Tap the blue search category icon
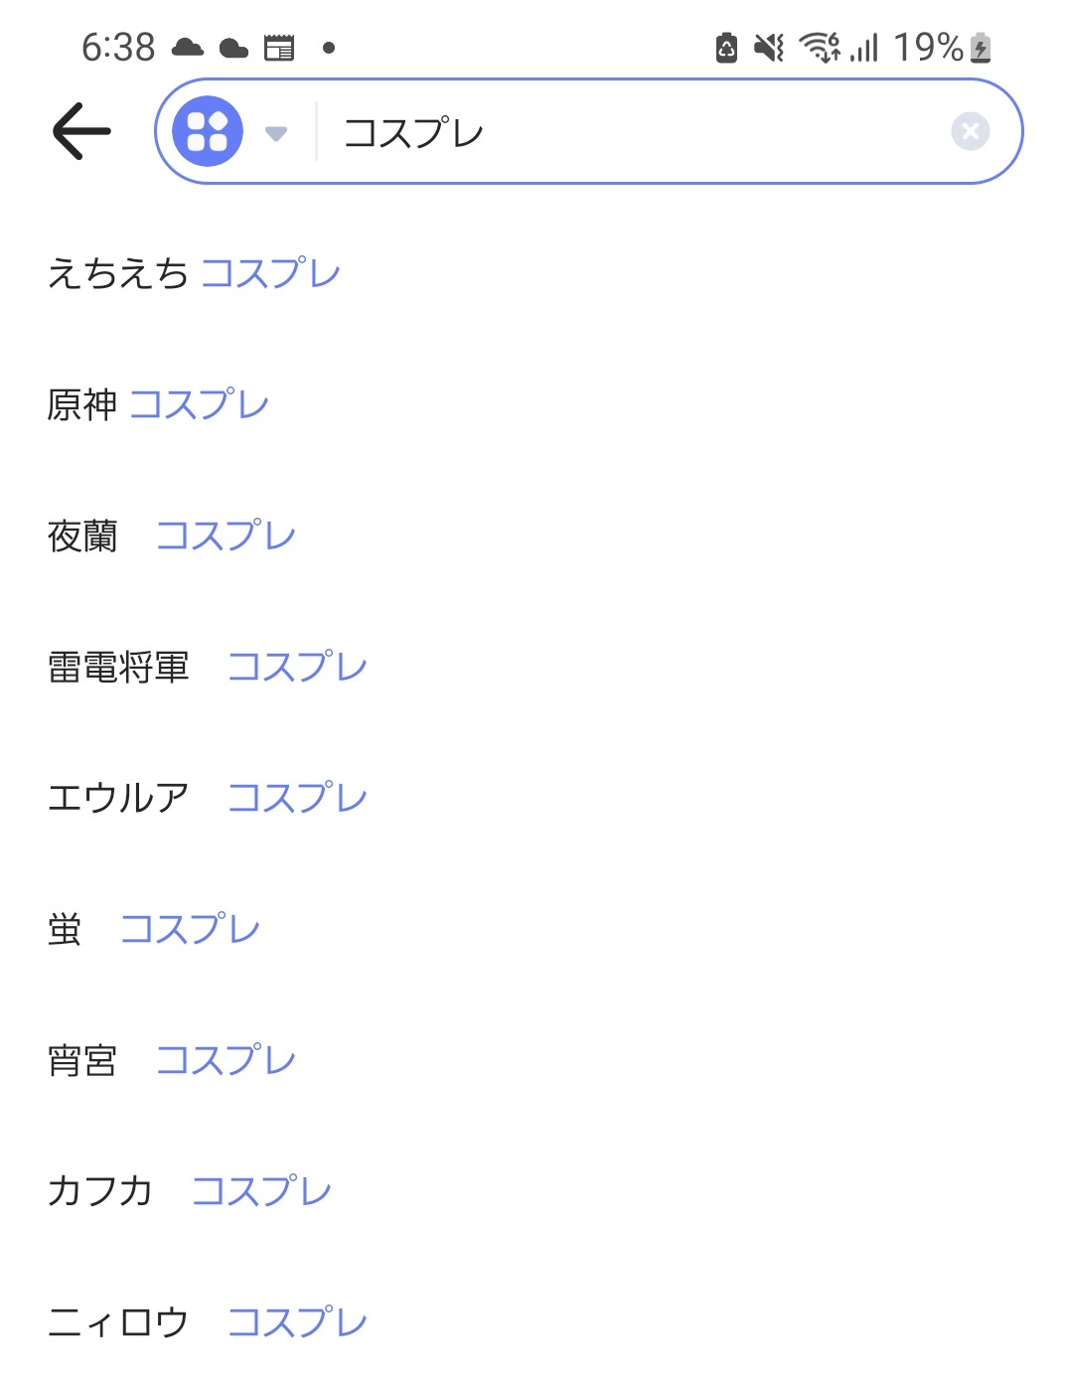 tap(207, 131)
